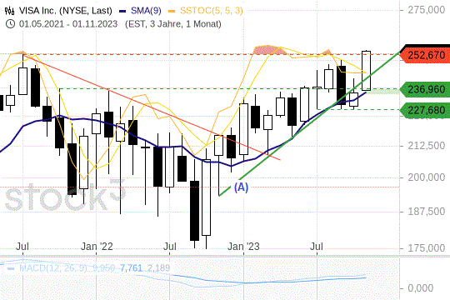
Task: Click the green 227,680 price level tag
Action: click(425, 110)
